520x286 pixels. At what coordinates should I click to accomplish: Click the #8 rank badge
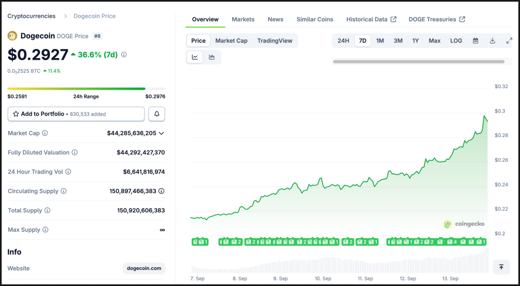(97, 36)
